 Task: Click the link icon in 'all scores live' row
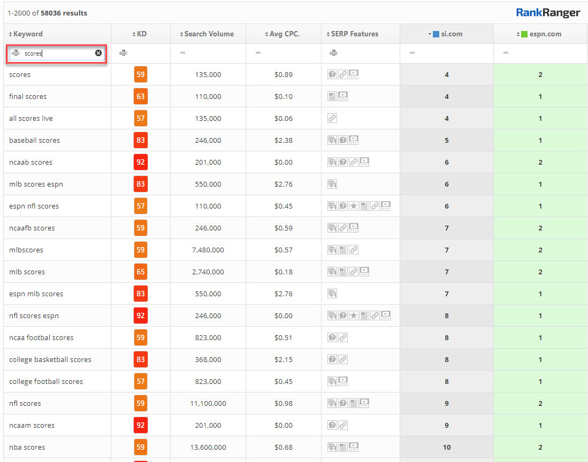click(332, 118)
